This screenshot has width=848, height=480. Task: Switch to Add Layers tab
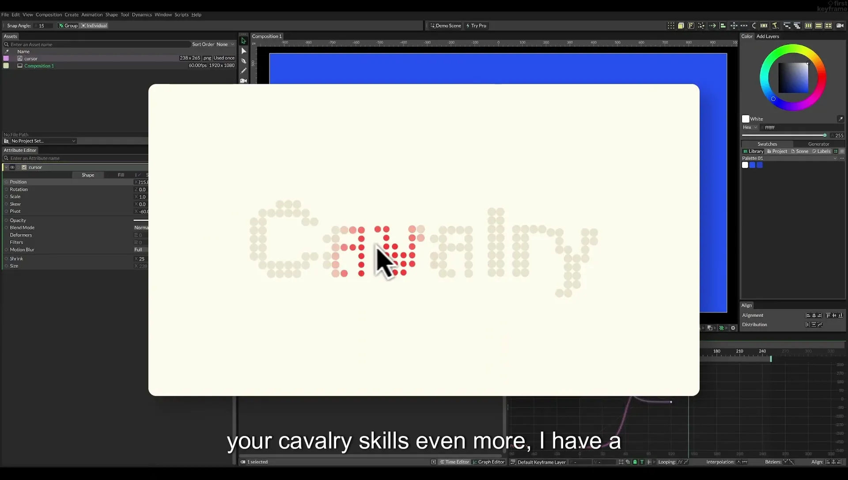tap(768, 36)
